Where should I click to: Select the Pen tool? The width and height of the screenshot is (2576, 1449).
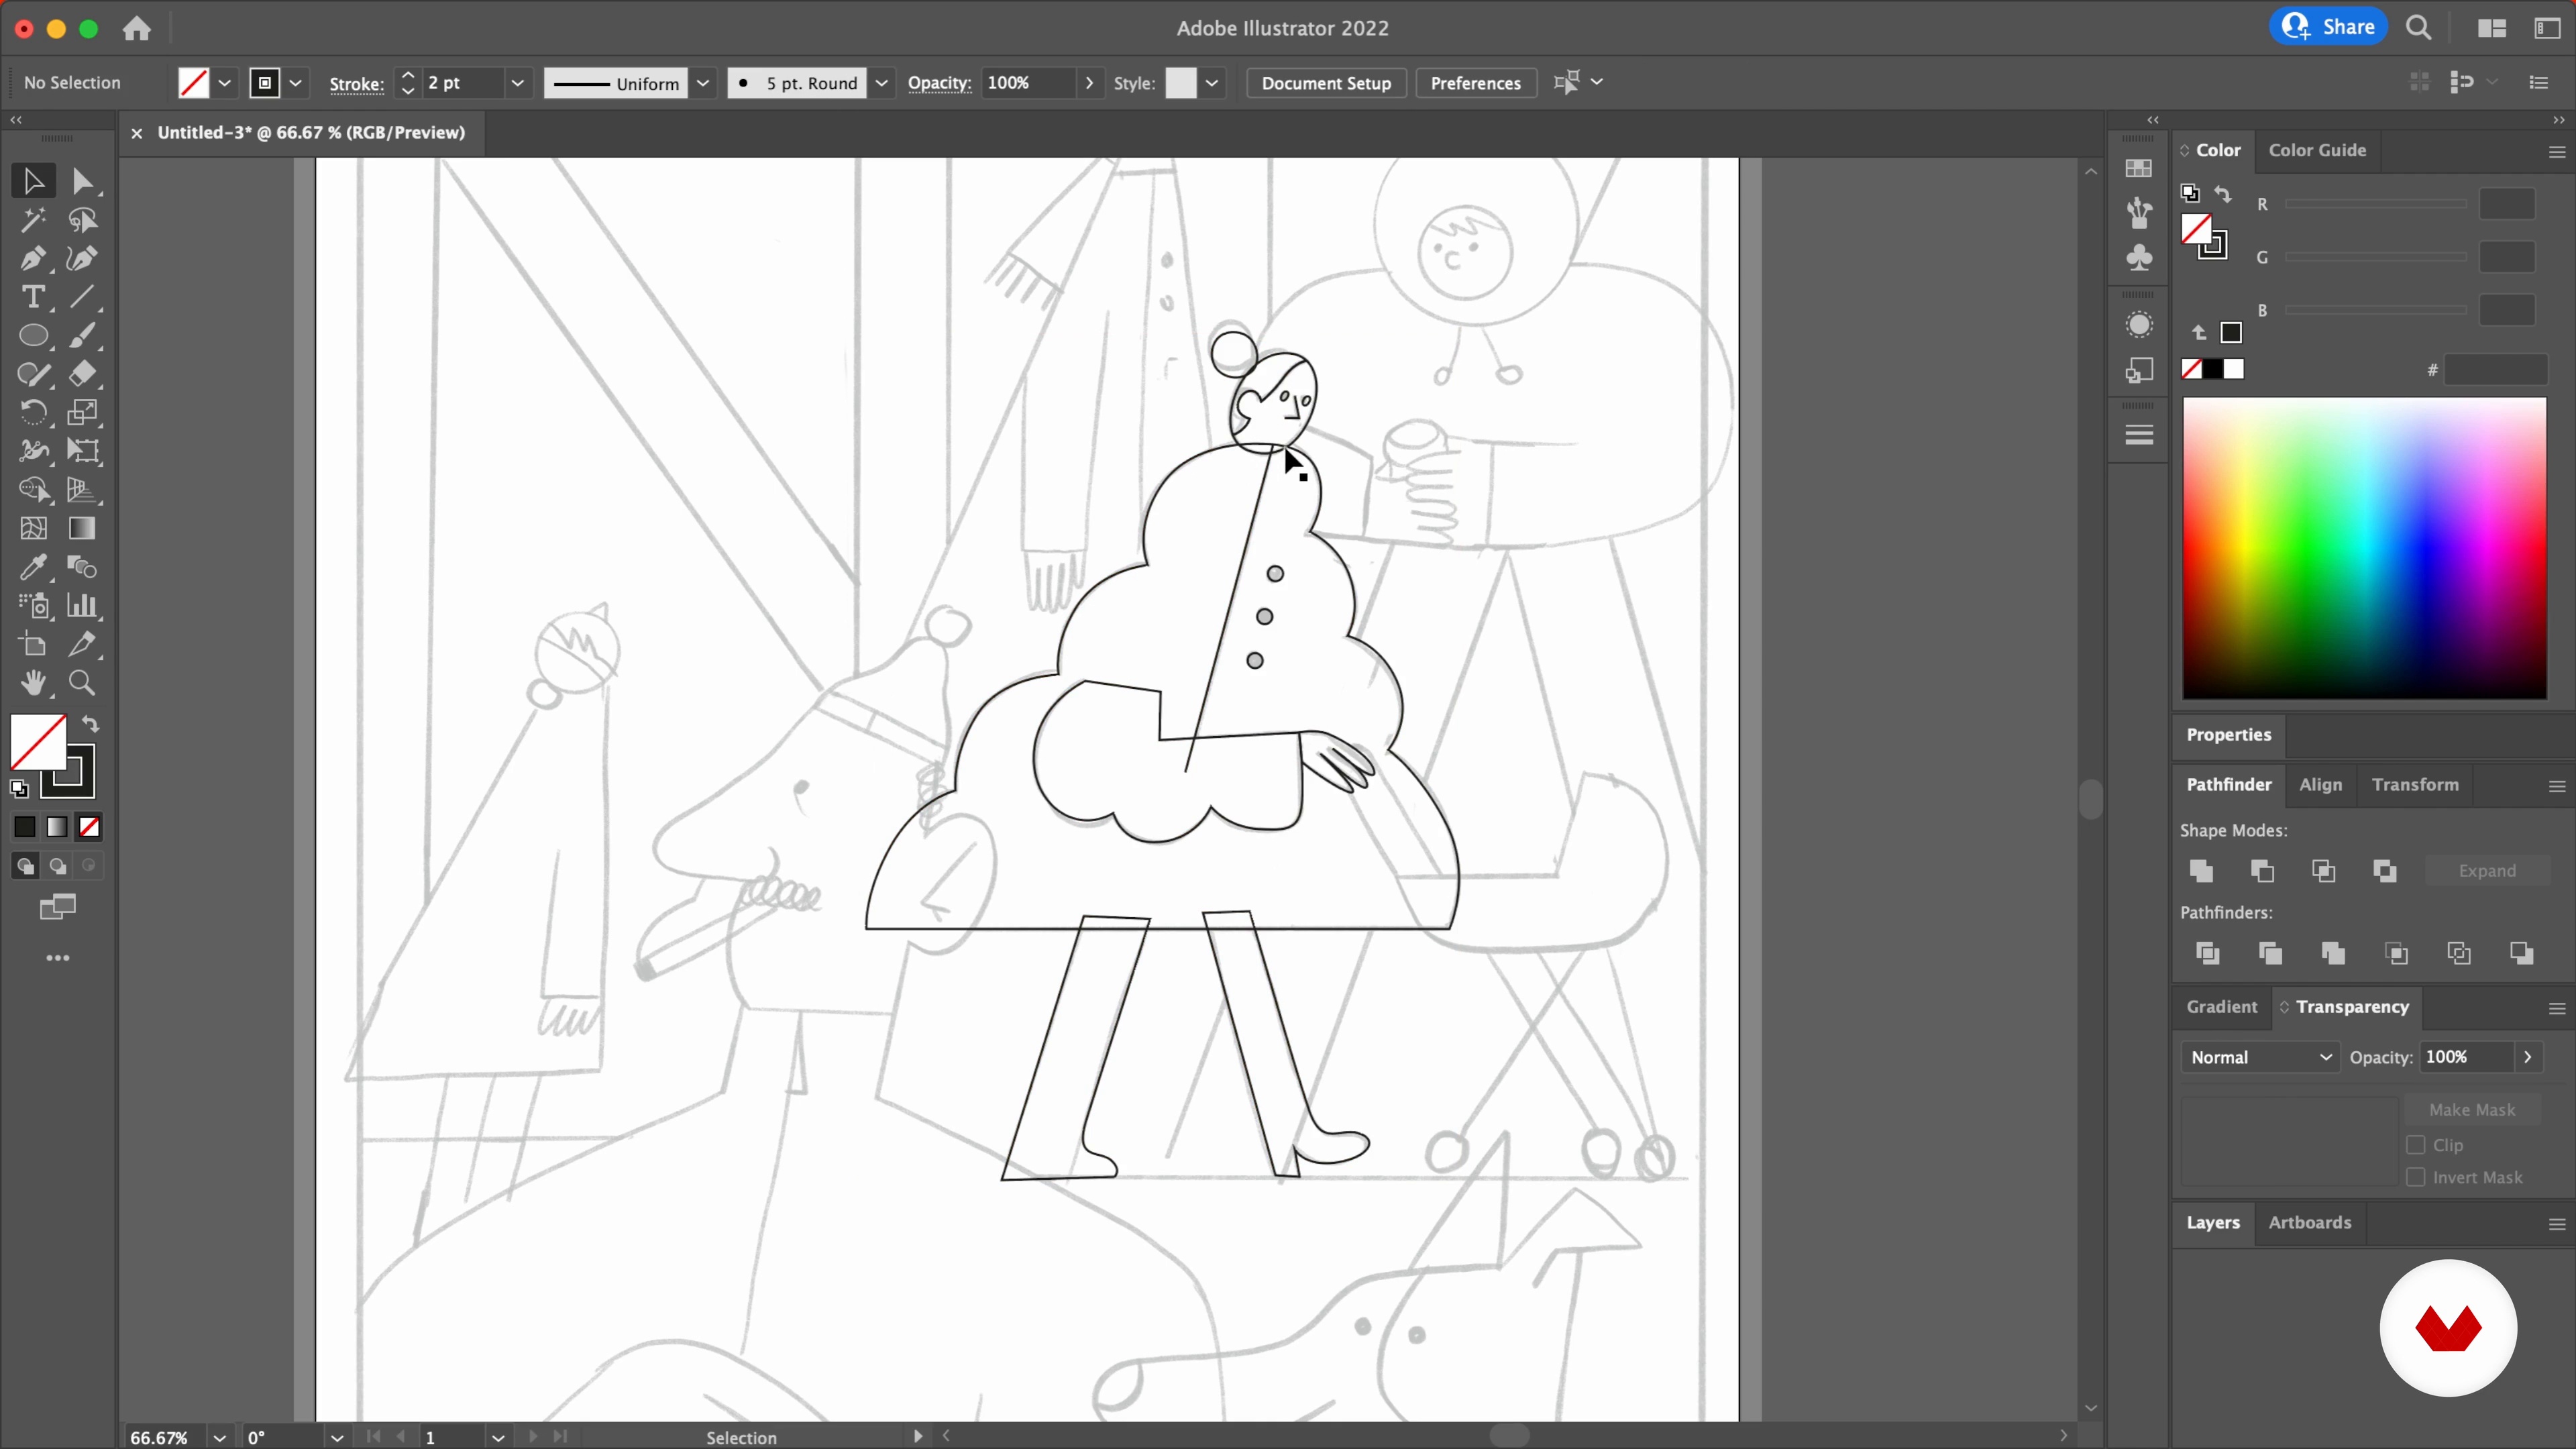coord(33,259)
